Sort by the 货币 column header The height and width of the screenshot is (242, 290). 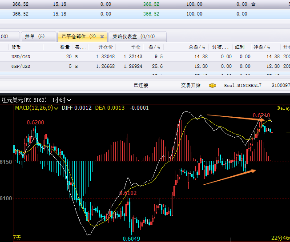(16, 47)
